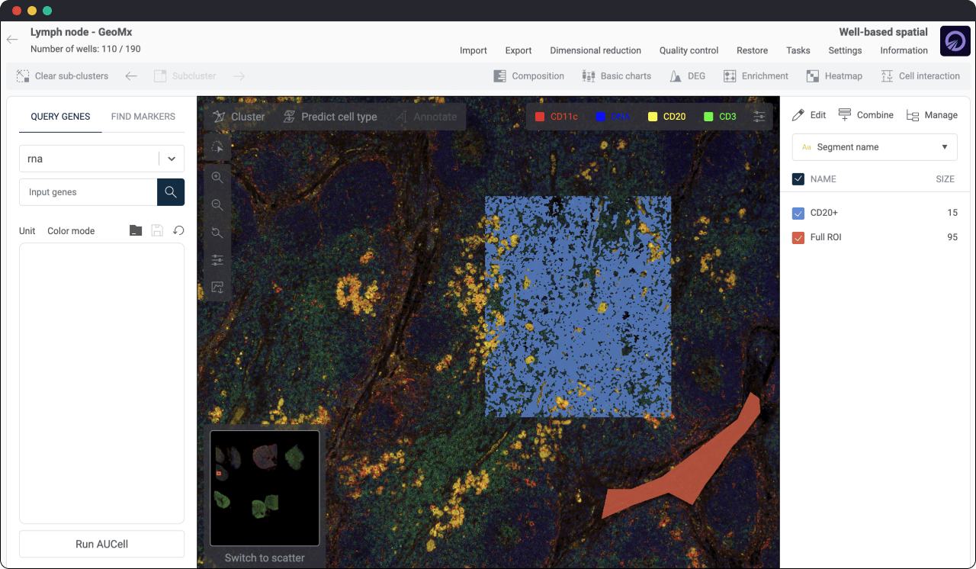Zoom in on the tissue image

click(x=217, y=177)
